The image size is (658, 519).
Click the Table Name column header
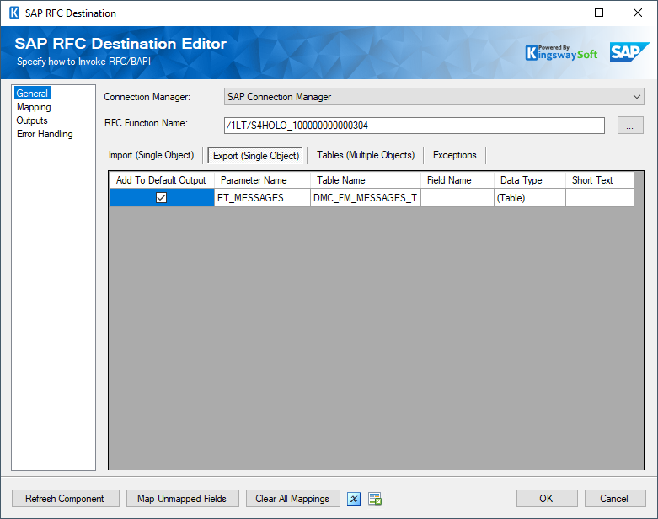coord(366,180)
